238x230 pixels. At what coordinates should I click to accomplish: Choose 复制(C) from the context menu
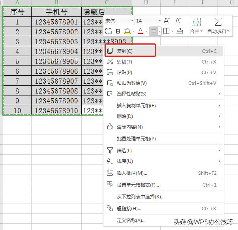coord(164,51)
